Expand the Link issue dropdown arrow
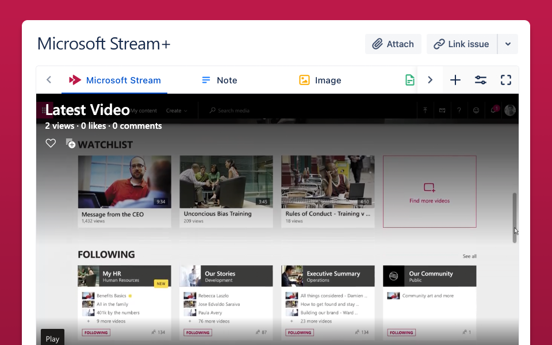Image resolution: width=552 pixels, height=345 pixels. click(x=508, y=44)
